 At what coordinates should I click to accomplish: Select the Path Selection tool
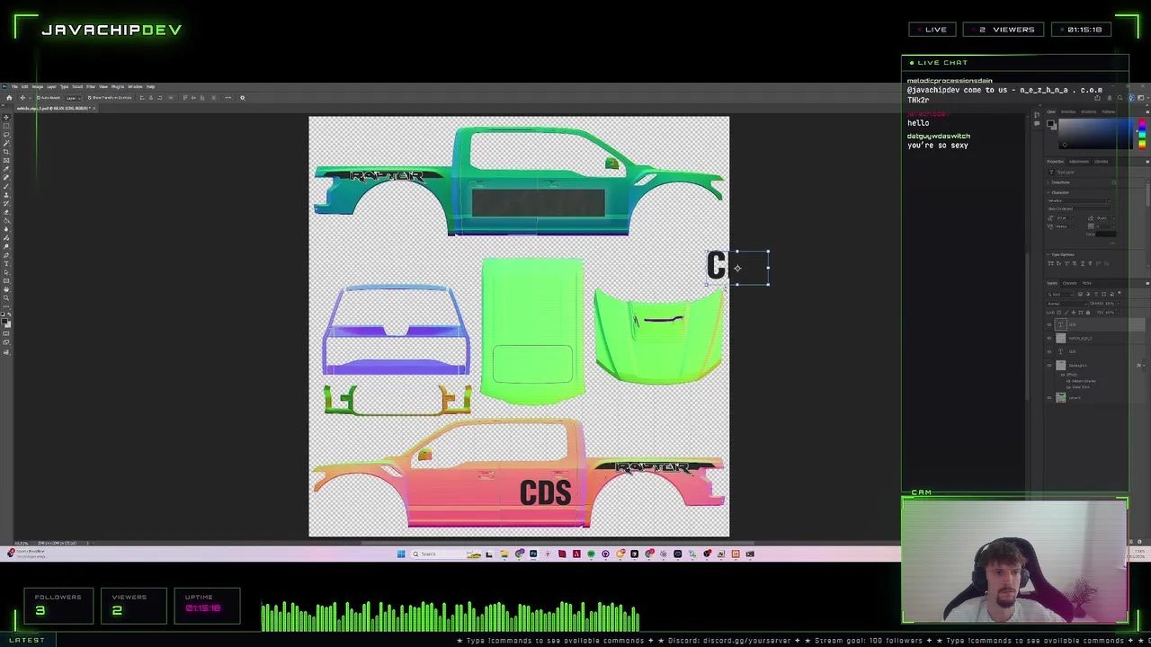point(6,272)
